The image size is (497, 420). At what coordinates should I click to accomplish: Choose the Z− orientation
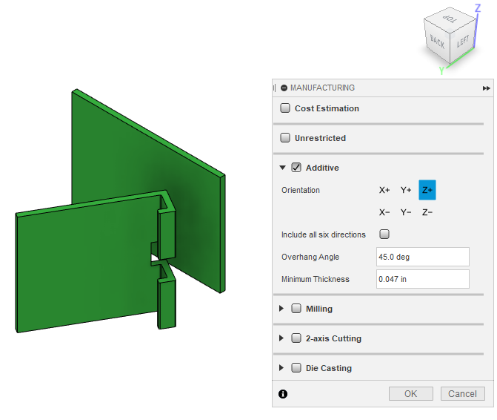pos(427,212)
